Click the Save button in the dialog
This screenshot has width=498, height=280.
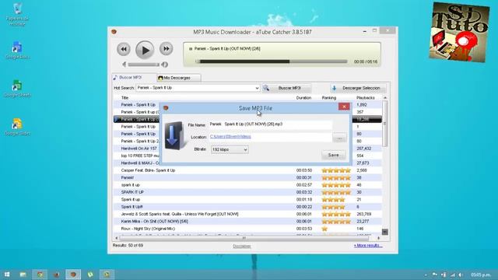(x=334, y=155)
